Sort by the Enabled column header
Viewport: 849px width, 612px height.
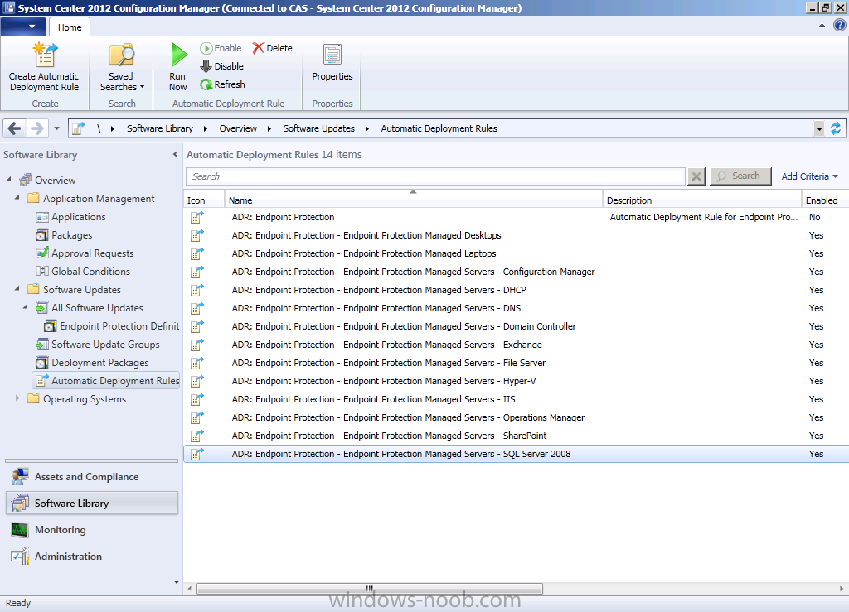[825, 200]
